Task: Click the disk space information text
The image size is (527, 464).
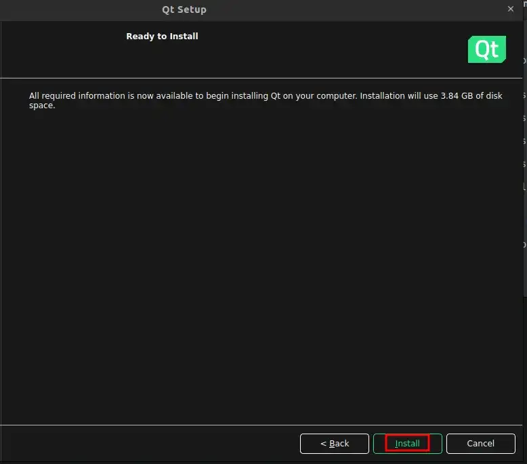Action: click(x=266, y=100)
